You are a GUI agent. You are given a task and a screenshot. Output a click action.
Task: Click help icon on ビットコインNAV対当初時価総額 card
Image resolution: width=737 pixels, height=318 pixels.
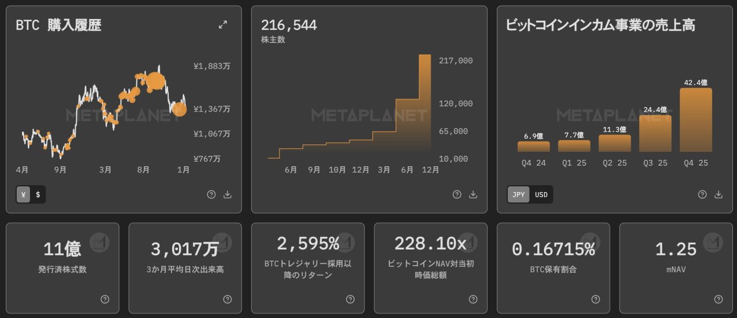(473, 299)
